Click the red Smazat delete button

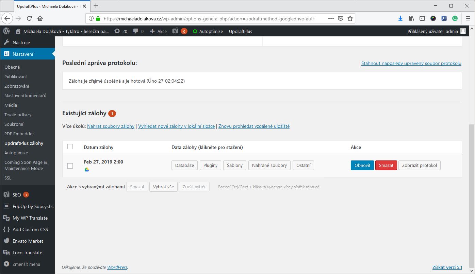coord(386,165)
